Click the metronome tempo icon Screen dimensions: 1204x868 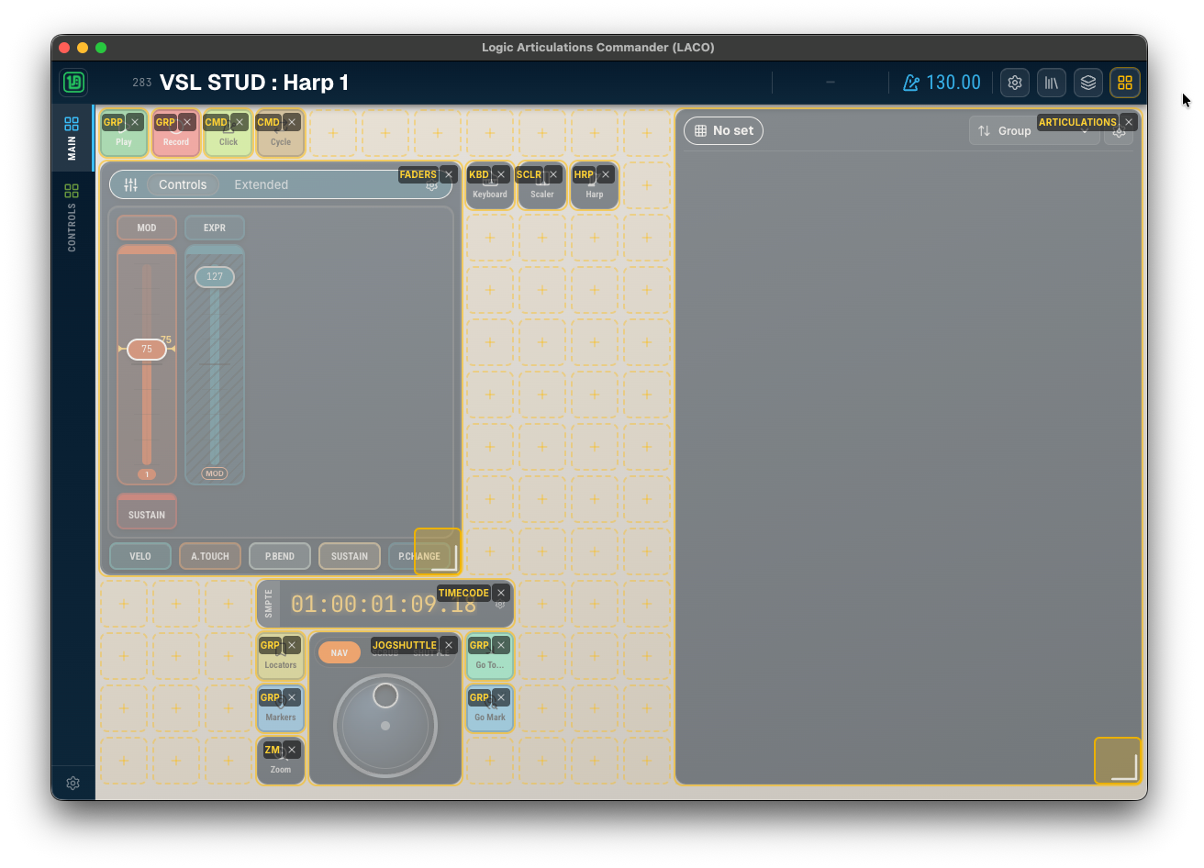click(x=911, y=83)
